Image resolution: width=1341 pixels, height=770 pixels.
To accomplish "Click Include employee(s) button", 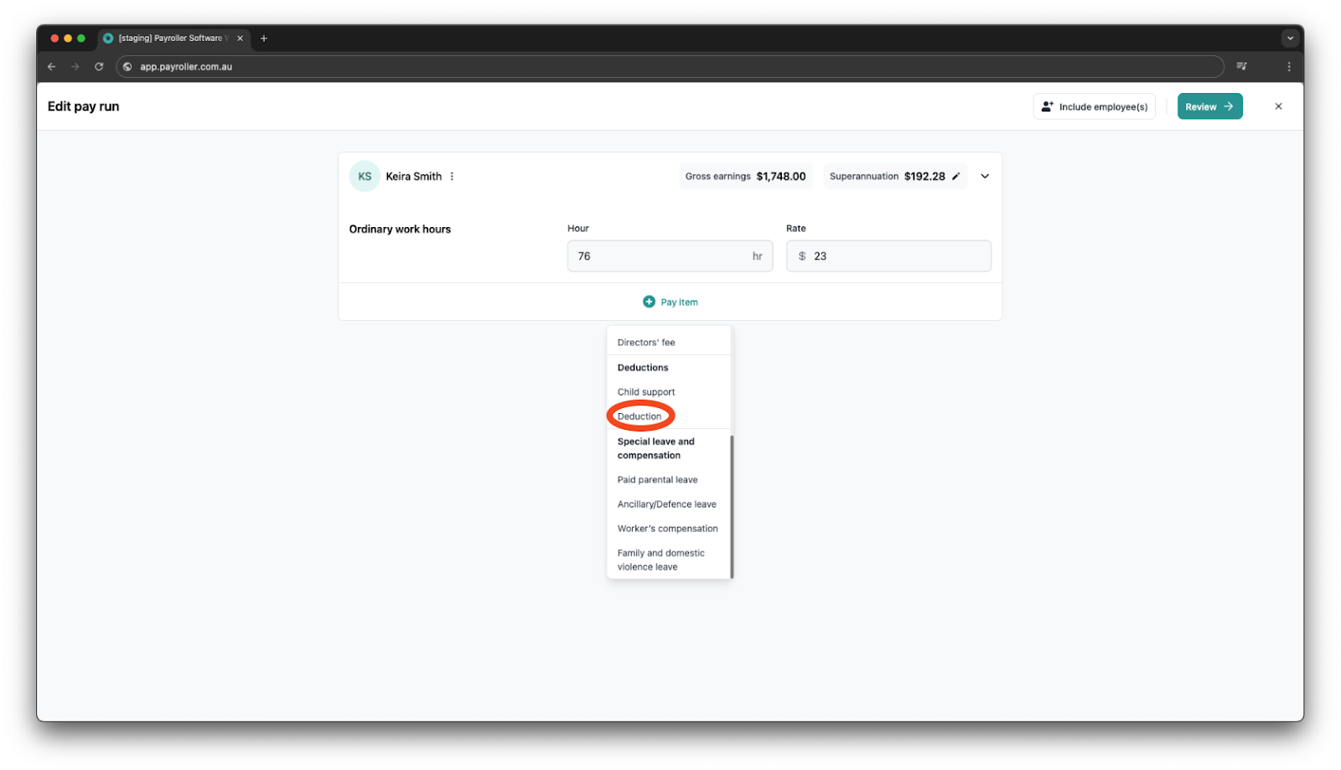I will tap(1094, 106).
